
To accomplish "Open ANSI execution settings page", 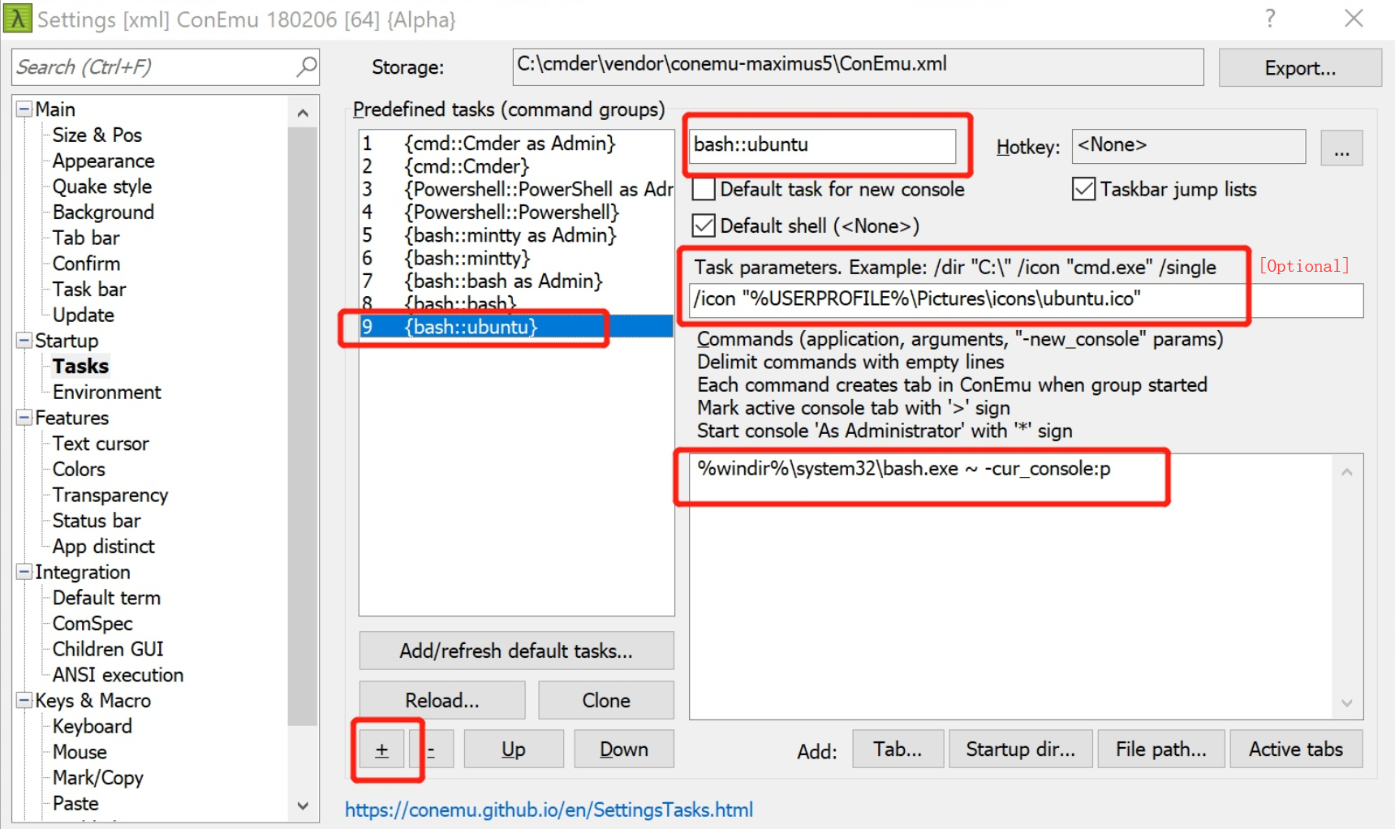I will click(118, 675).
